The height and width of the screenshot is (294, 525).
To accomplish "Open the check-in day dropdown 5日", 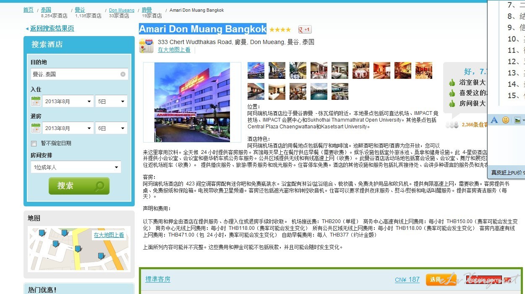I will [111, 101].
